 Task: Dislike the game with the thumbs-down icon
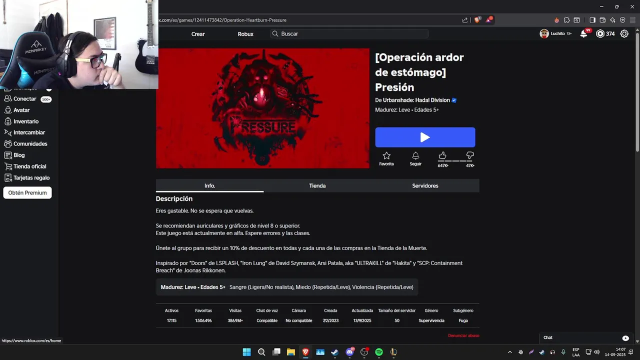coord(469,155)
